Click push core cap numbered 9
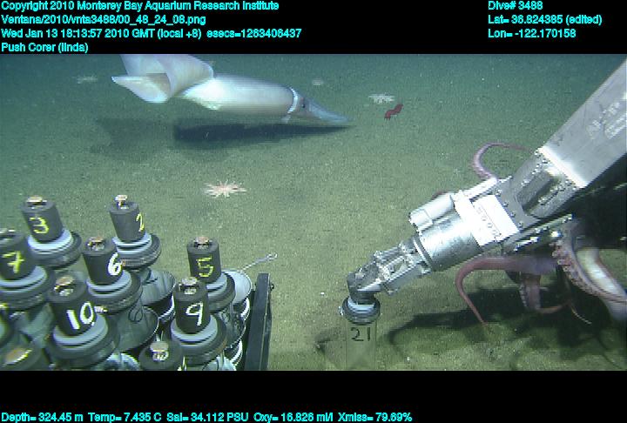This screenshot has width=627, height=423. coord(192,305)
